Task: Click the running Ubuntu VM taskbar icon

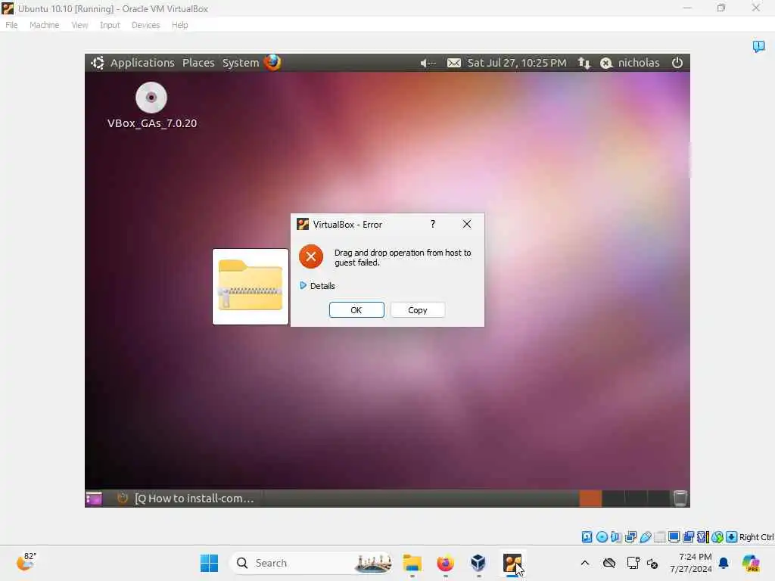Action: 512,563
